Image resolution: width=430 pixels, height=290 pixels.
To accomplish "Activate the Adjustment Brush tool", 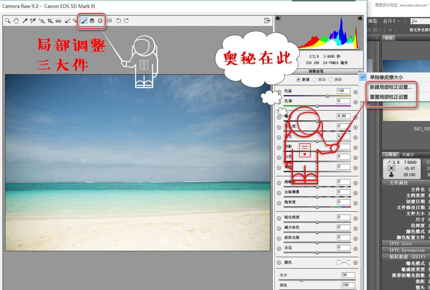I will point(84,21).
